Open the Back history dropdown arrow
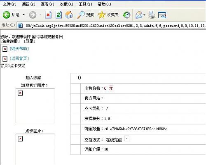Image resolution: width=206 pixels, height=165 pixels. [24, 14]
